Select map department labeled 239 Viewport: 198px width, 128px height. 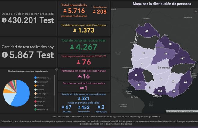click(x=160, y=91)
